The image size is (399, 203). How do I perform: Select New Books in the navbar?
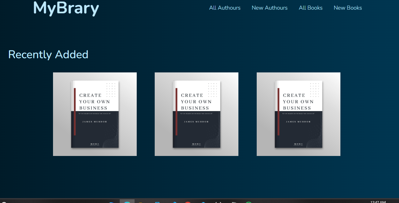point(348,8)
